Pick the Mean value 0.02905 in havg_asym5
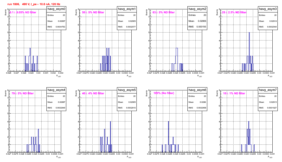Viewport: 282px width, 162px height. (x=132, y=102)
